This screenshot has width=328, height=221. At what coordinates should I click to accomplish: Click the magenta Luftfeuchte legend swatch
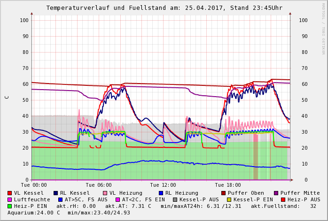point(10,199)
